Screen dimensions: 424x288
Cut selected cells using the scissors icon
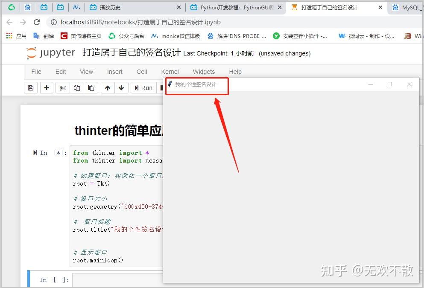tap(63, 87)
